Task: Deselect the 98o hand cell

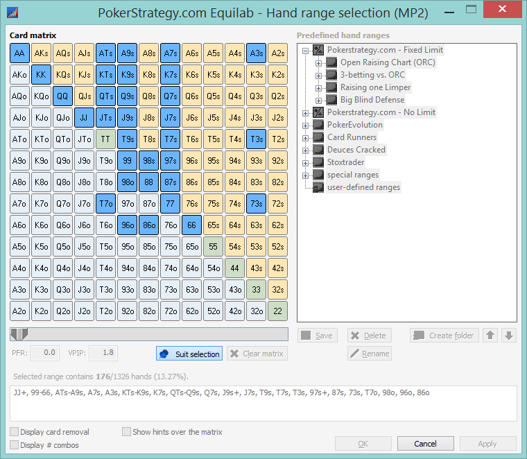Action: click(128, 182)
